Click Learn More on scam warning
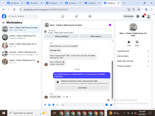Image resolution: width=155 pixels, height=116 pixels. pos(82,88)
